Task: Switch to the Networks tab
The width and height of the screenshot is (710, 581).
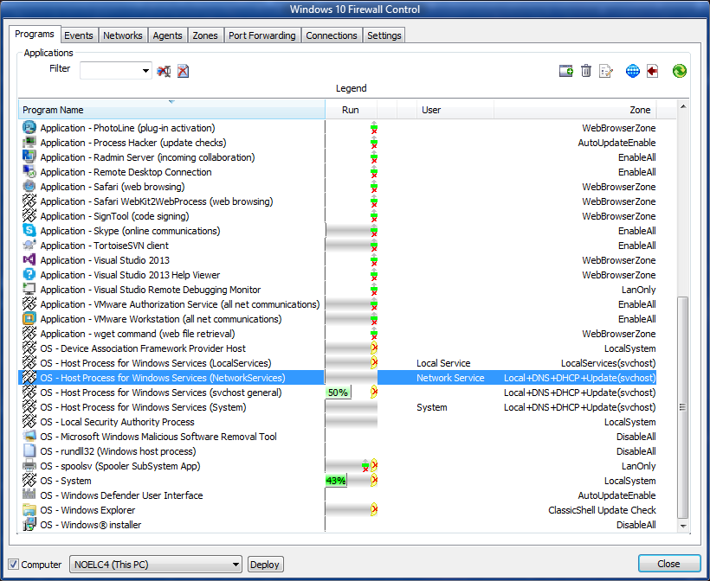Action: pyautogui.click(x=123, y=35)
